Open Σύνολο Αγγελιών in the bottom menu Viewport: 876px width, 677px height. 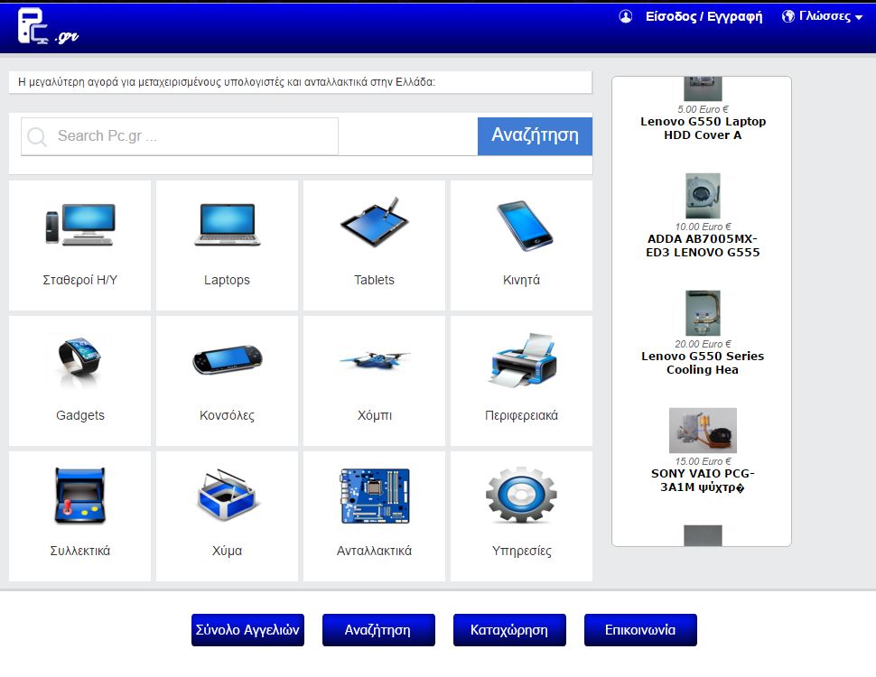pos(247,630)
